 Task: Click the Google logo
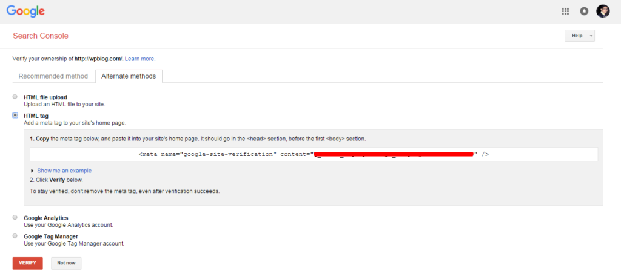pyautogui.click(x=25, y=11)
